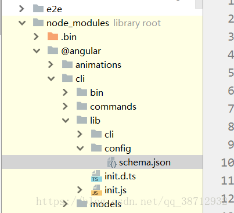The image size is (234, 213).
Task: Collapse the @angular folder chevron
Action: tap(37, 51)
